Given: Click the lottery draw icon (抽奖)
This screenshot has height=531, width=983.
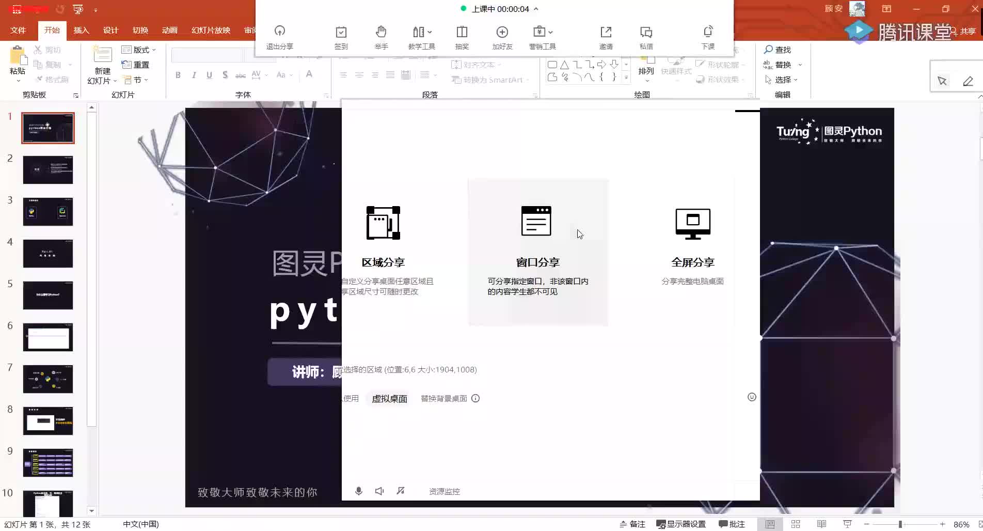Looking at the screenshot, I should (x=462, y=37).
